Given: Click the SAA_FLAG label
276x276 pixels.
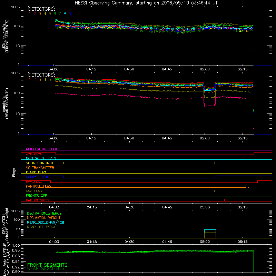Looking at the screenshot, I should pos(34,182).
